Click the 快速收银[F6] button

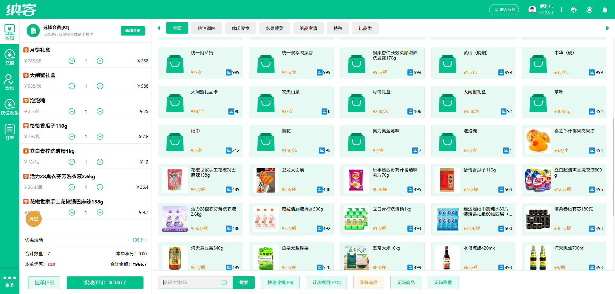[280, 282]
